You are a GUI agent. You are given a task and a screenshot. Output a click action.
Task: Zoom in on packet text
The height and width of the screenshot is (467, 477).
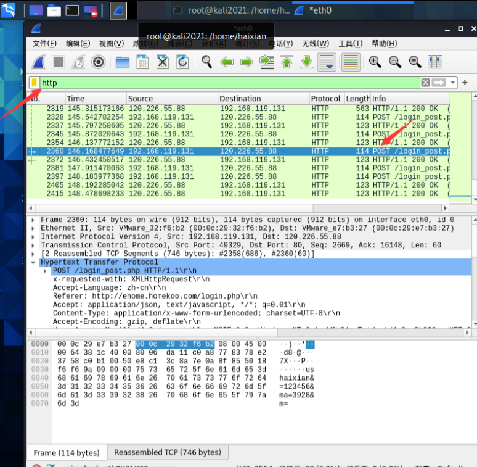click(x=375, y=62)
